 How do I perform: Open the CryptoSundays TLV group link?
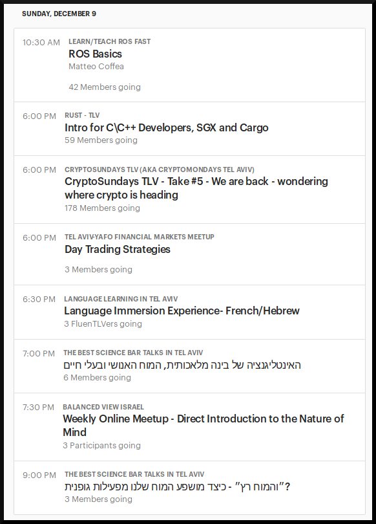[160, 169]
